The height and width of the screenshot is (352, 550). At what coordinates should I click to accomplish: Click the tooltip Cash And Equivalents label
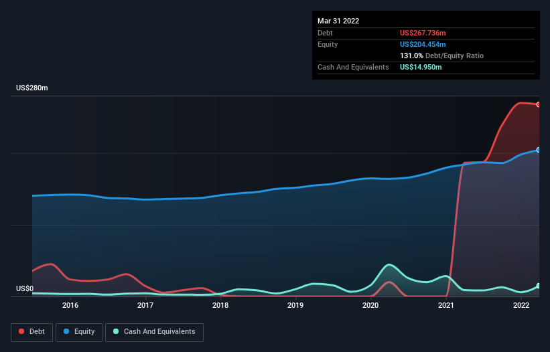(353, 67)
